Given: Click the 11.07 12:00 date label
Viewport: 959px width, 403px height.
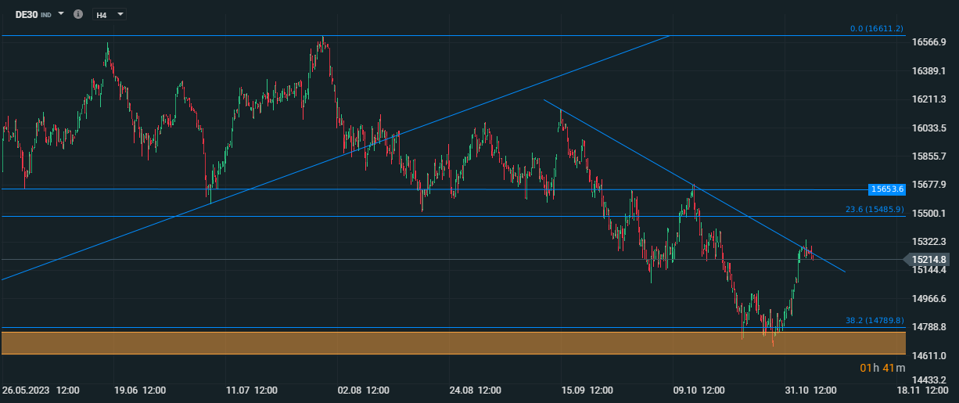Looking at the screenshot, I should pyautogui.click(x=253, y=389).
